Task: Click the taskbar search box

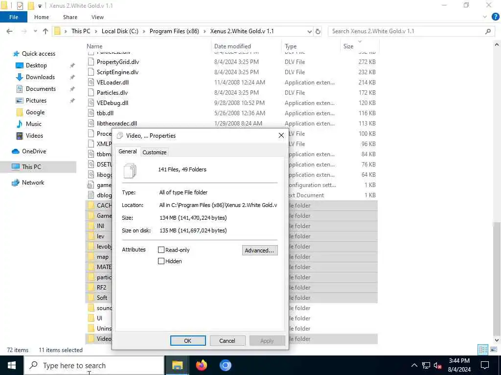Action: pos(94,365)
